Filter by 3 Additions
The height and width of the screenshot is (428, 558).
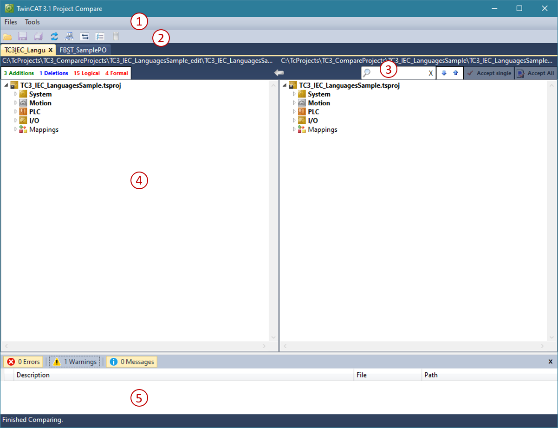tap(19, 73)
